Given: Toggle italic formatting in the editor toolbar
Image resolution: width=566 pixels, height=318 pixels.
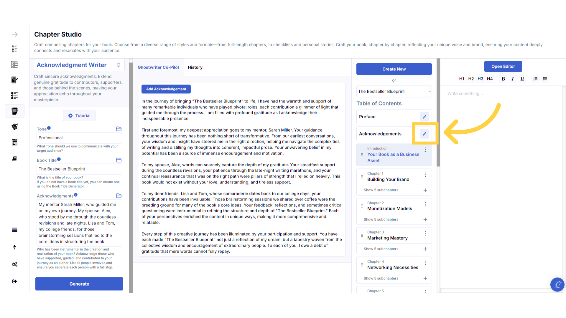Looking at the screenshot, I should click(x=513, y=79).
